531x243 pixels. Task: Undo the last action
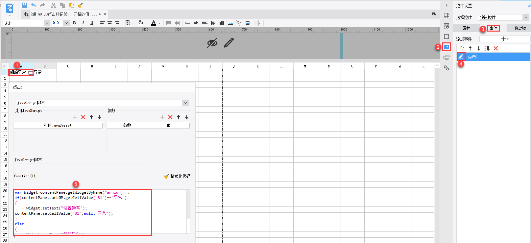(34, 5)
